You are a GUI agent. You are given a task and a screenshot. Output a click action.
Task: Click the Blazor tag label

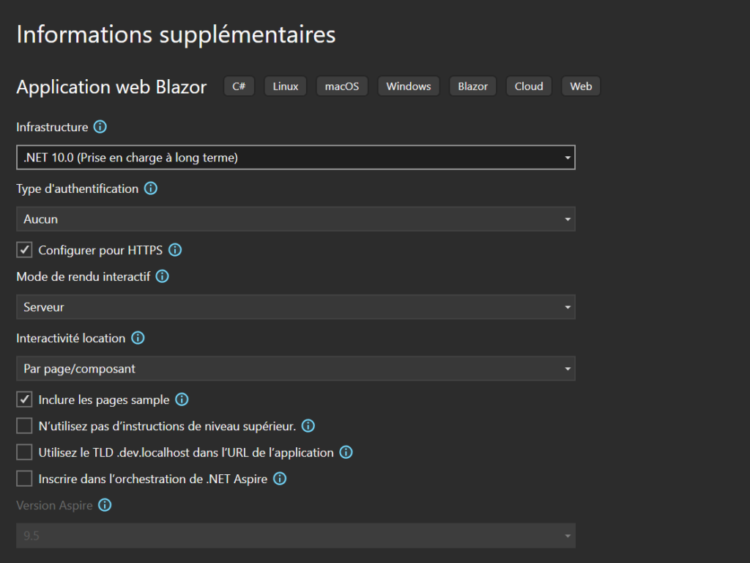click(472, 87)
